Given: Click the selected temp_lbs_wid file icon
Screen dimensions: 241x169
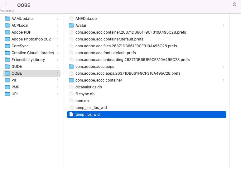Looking at the screenshot, I should coord(71,115).
